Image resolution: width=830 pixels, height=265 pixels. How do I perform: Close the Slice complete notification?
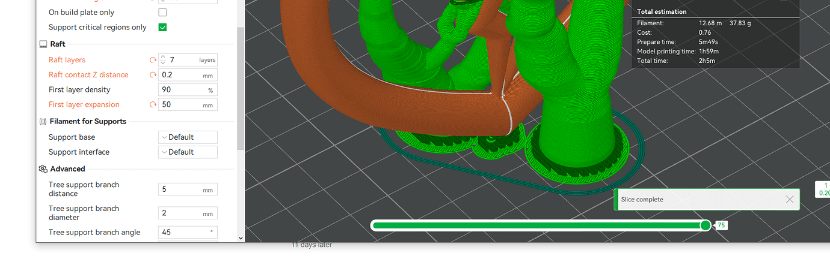tap(790, 200)
